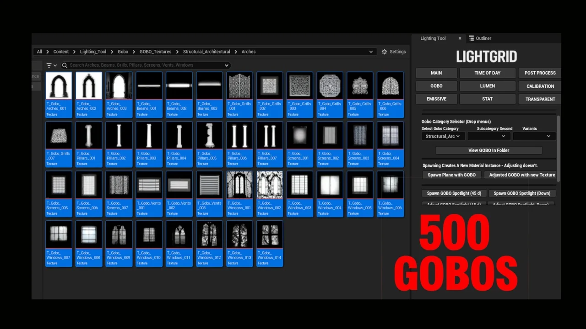Click Spawn Plane with GOBO
This screenshot has width=586, height=329.
pyautogui.click(x=451, y=175)
